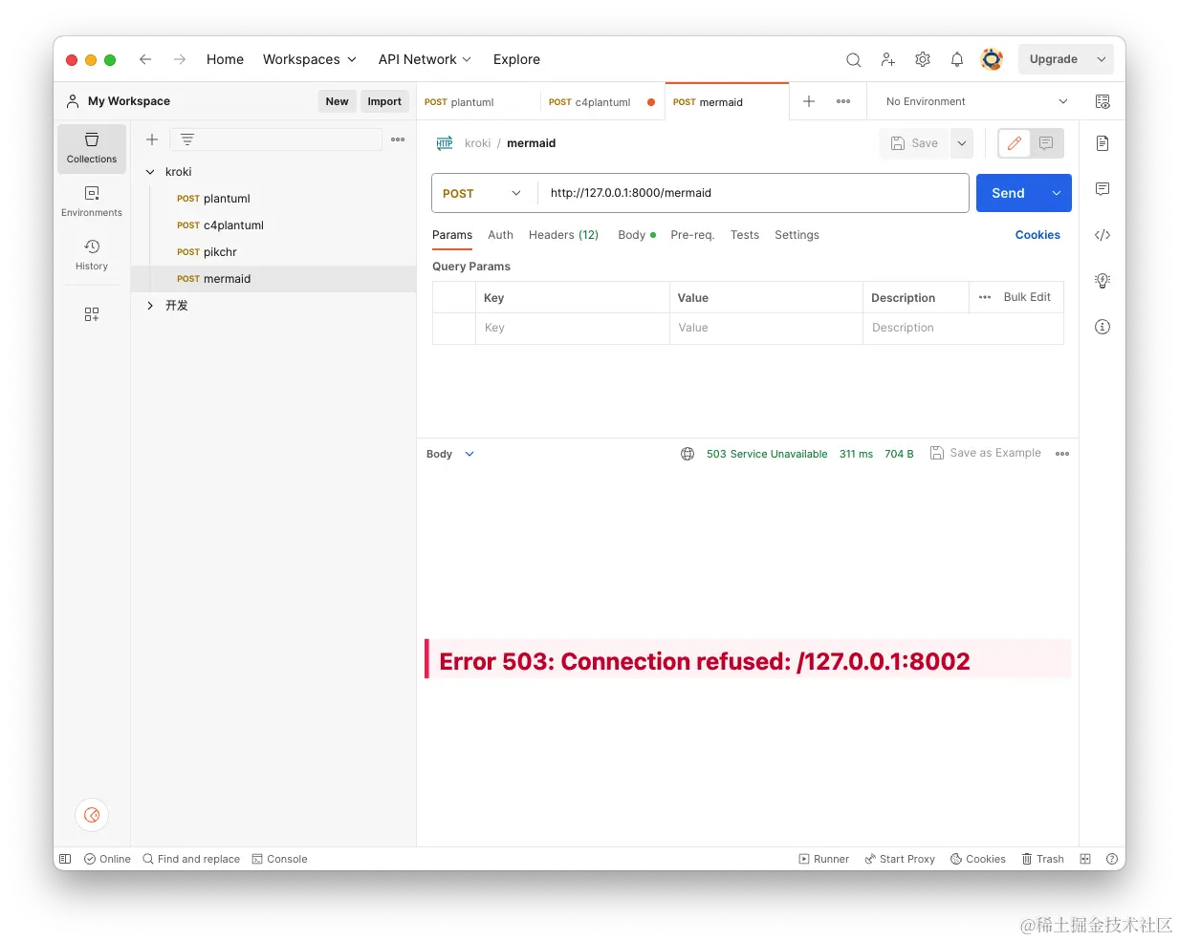This screenshot has width=1179, height=941.
Task: Switch to plantuml request tab
Action: pos(478,102)
